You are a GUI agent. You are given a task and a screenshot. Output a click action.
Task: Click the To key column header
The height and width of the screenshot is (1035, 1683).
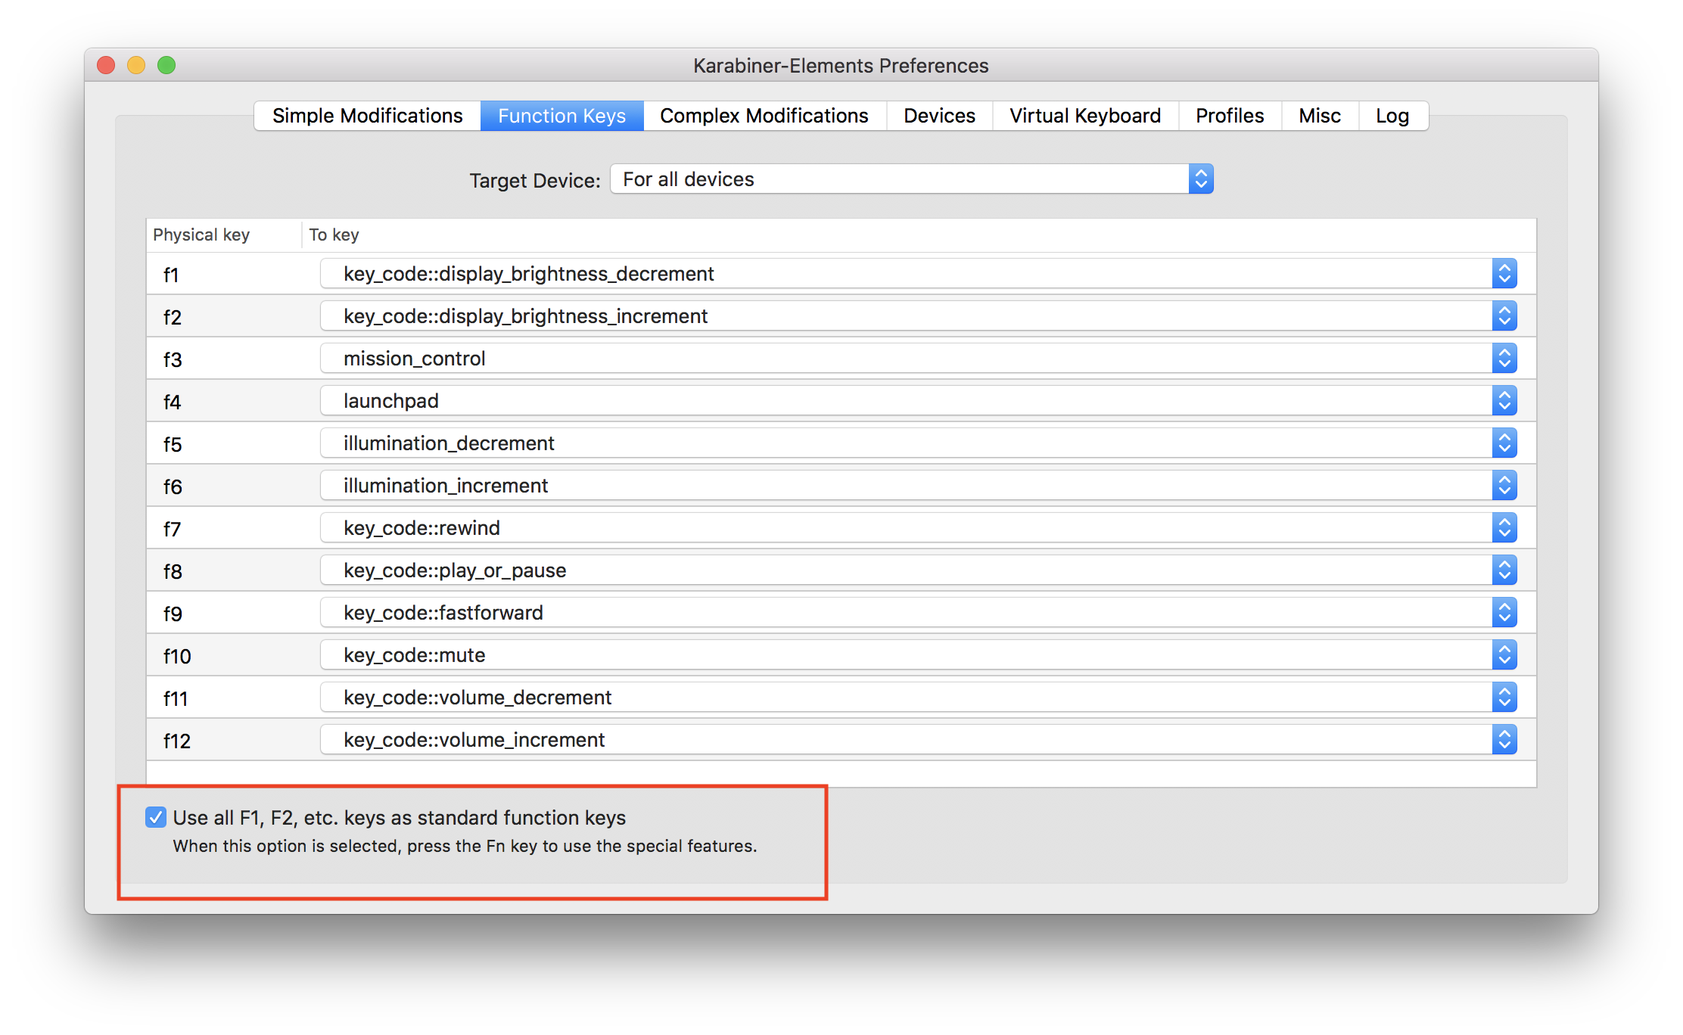334,235
